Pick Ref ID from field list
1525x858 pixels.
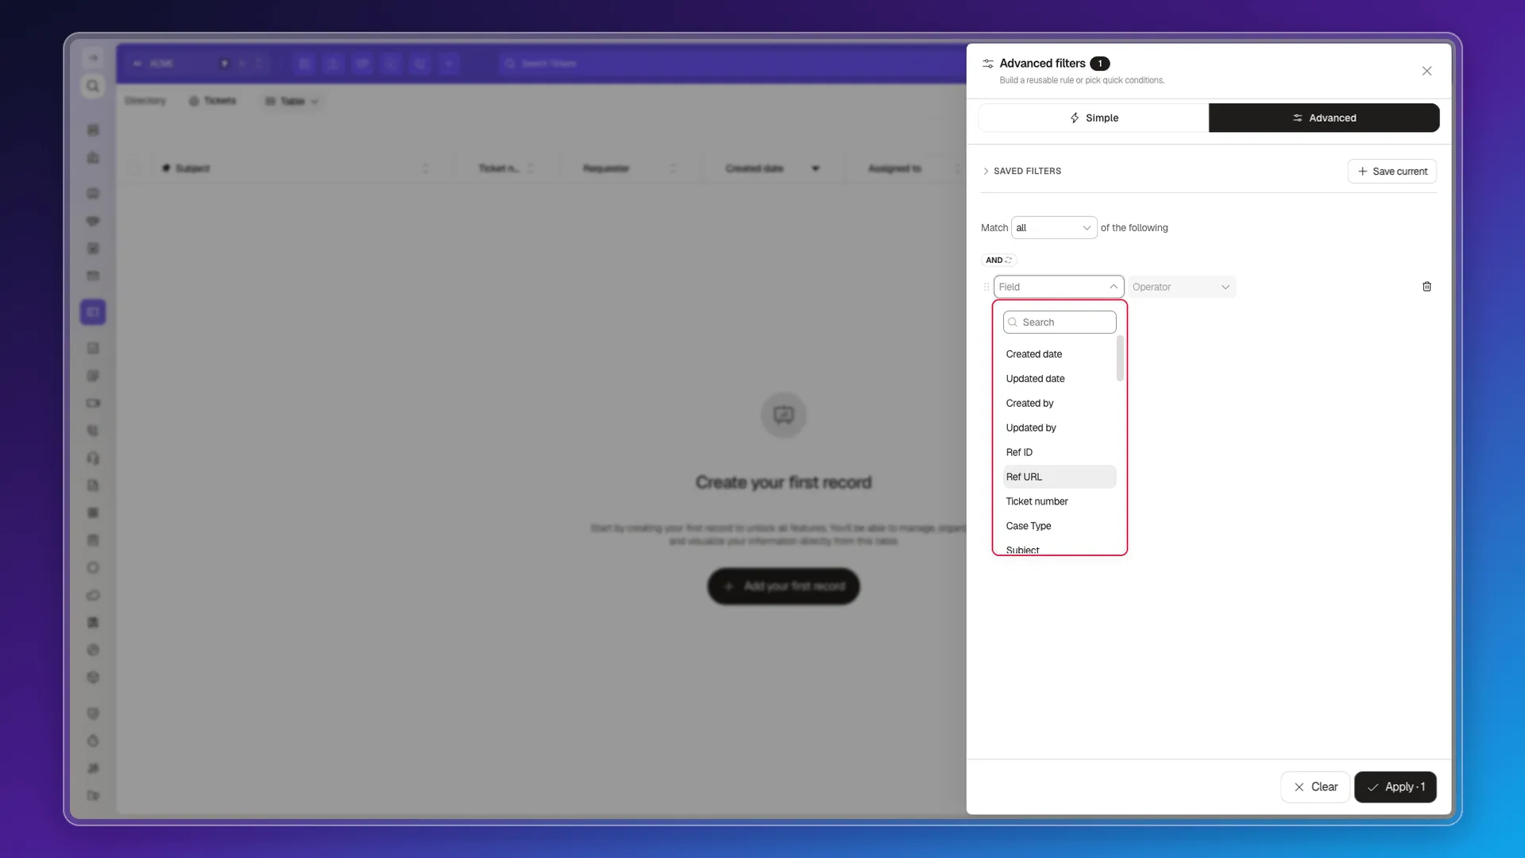point(1059,453)
